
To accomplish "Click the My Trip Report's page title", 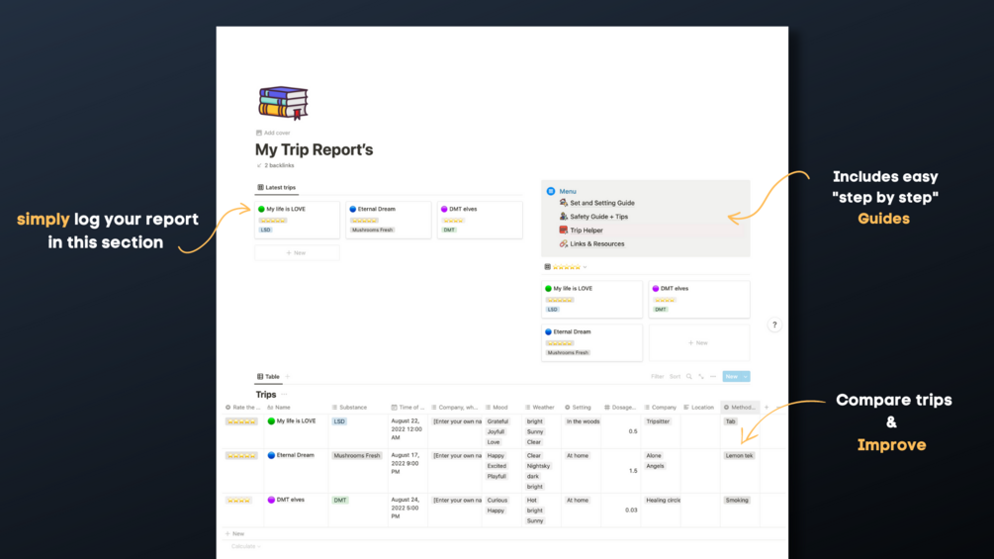I will coord(314,149).
